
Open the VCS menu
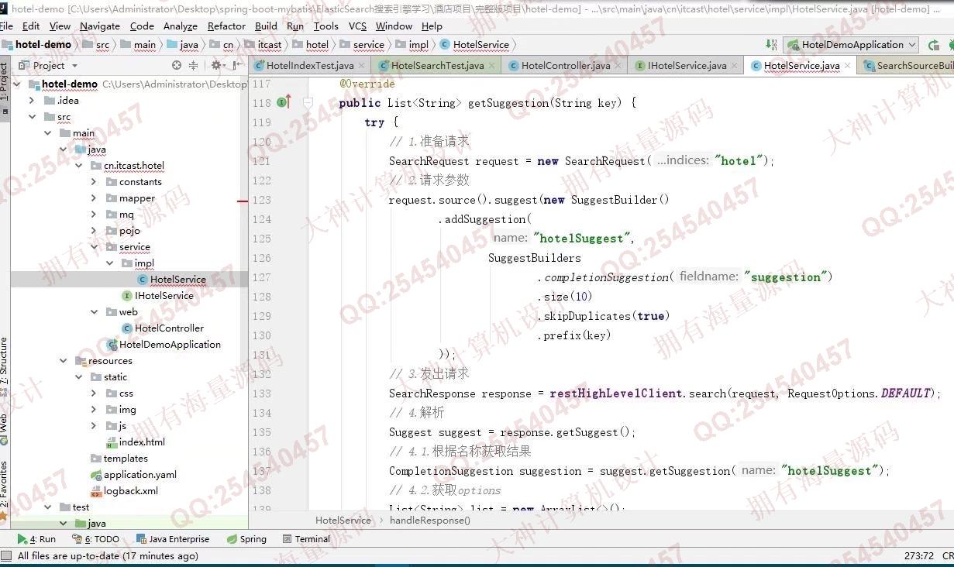[357, 26]
